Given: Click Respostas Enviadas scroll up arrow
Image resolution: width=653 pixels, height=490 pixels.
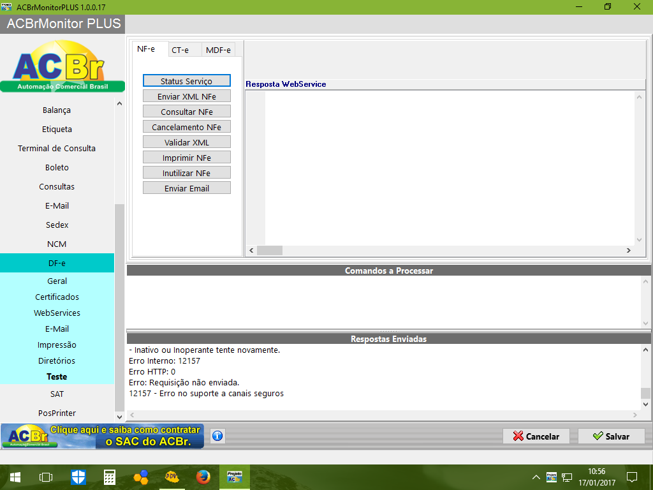Looking at the screenshot, I should tap(645, 350).
